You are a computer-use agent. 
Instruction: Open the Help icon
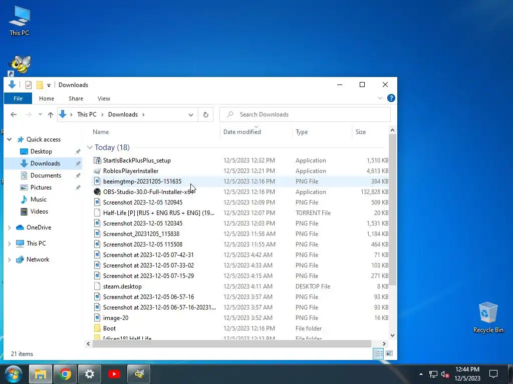tap(391, 98)
